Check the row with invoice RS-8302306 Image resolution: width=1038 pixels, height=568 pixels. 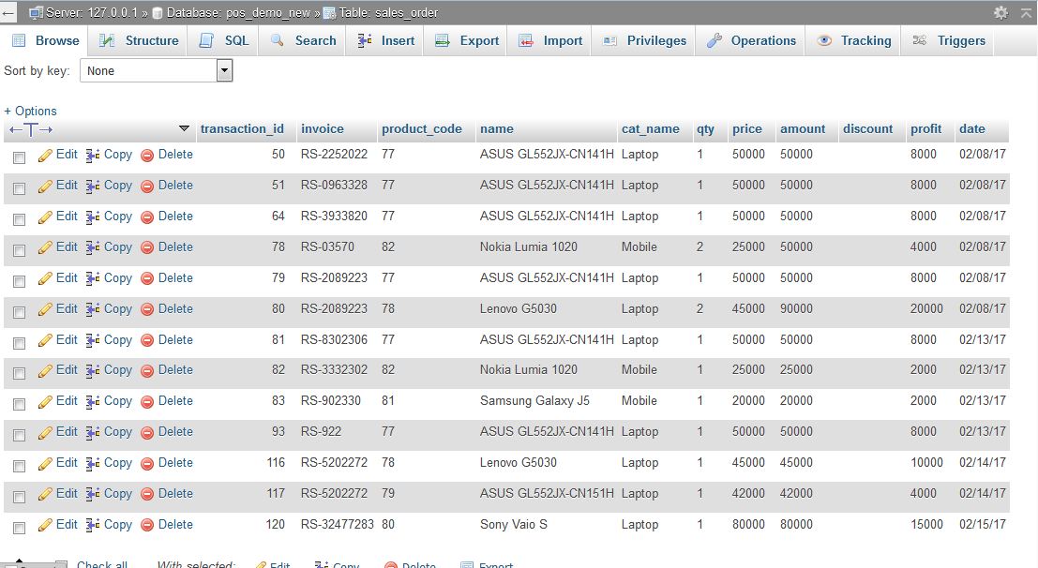tap(19, 343)
